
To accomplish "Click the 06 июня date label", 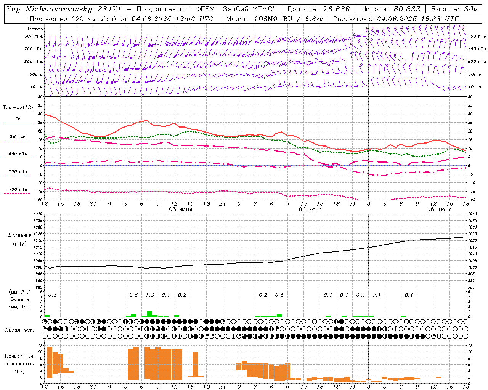I will pos(310,209).
